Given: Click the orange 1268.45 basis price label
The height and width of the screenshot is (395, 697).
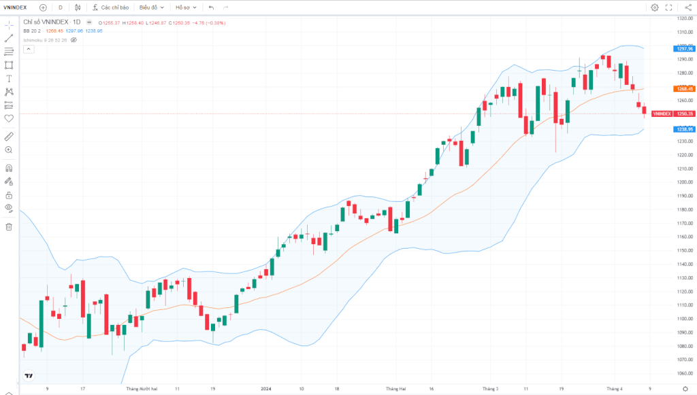Looking at the screenshot, I should 685,89.
